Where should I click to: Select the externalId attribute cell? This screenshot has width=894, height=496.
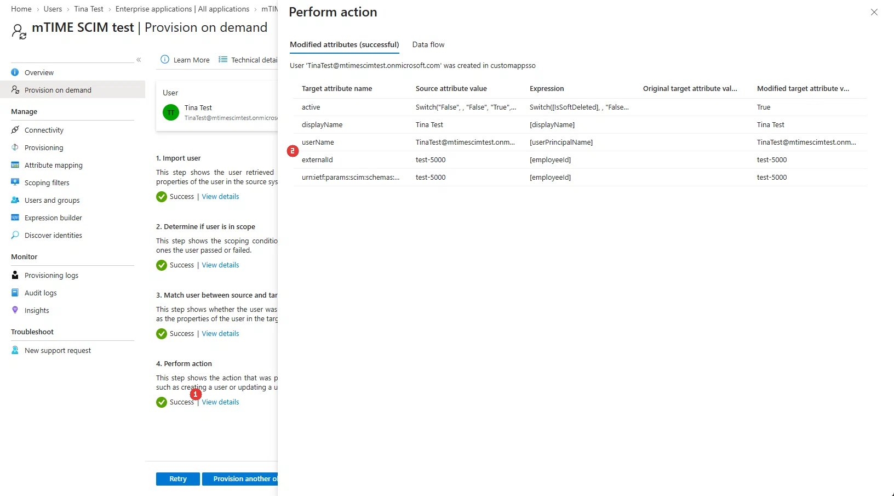[x=317, y=160]
